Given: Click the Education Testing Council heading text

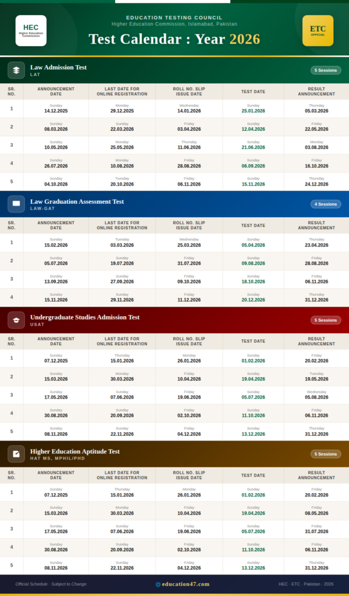Looking at the screenshot, I should tap(174, 17).
